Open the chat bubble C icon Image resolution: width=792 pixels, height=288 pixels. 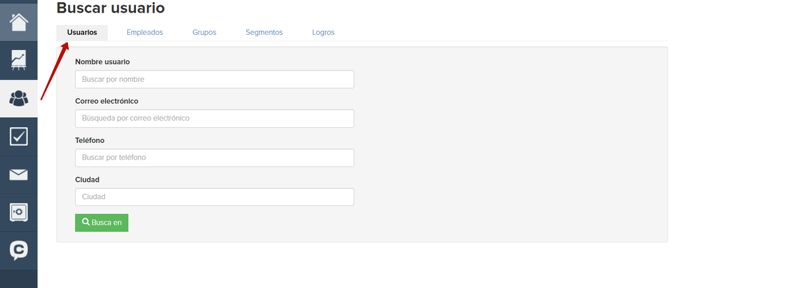pos(18,250)
